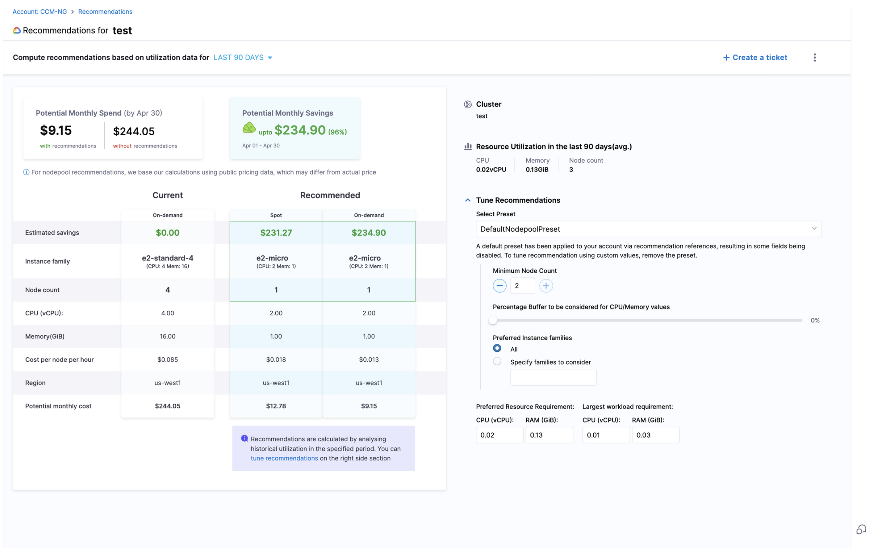This screenshot has width=873, height=548.
Task: Click the bar chart Resource Utilization icon
Action: tap(468, 147)
